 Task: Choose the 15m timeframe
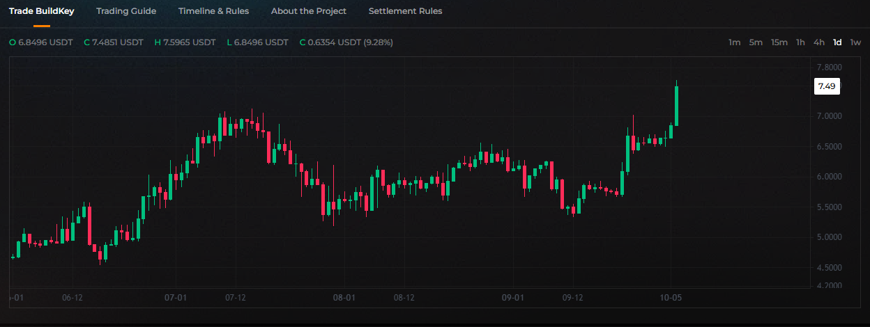tap(779, 42)
